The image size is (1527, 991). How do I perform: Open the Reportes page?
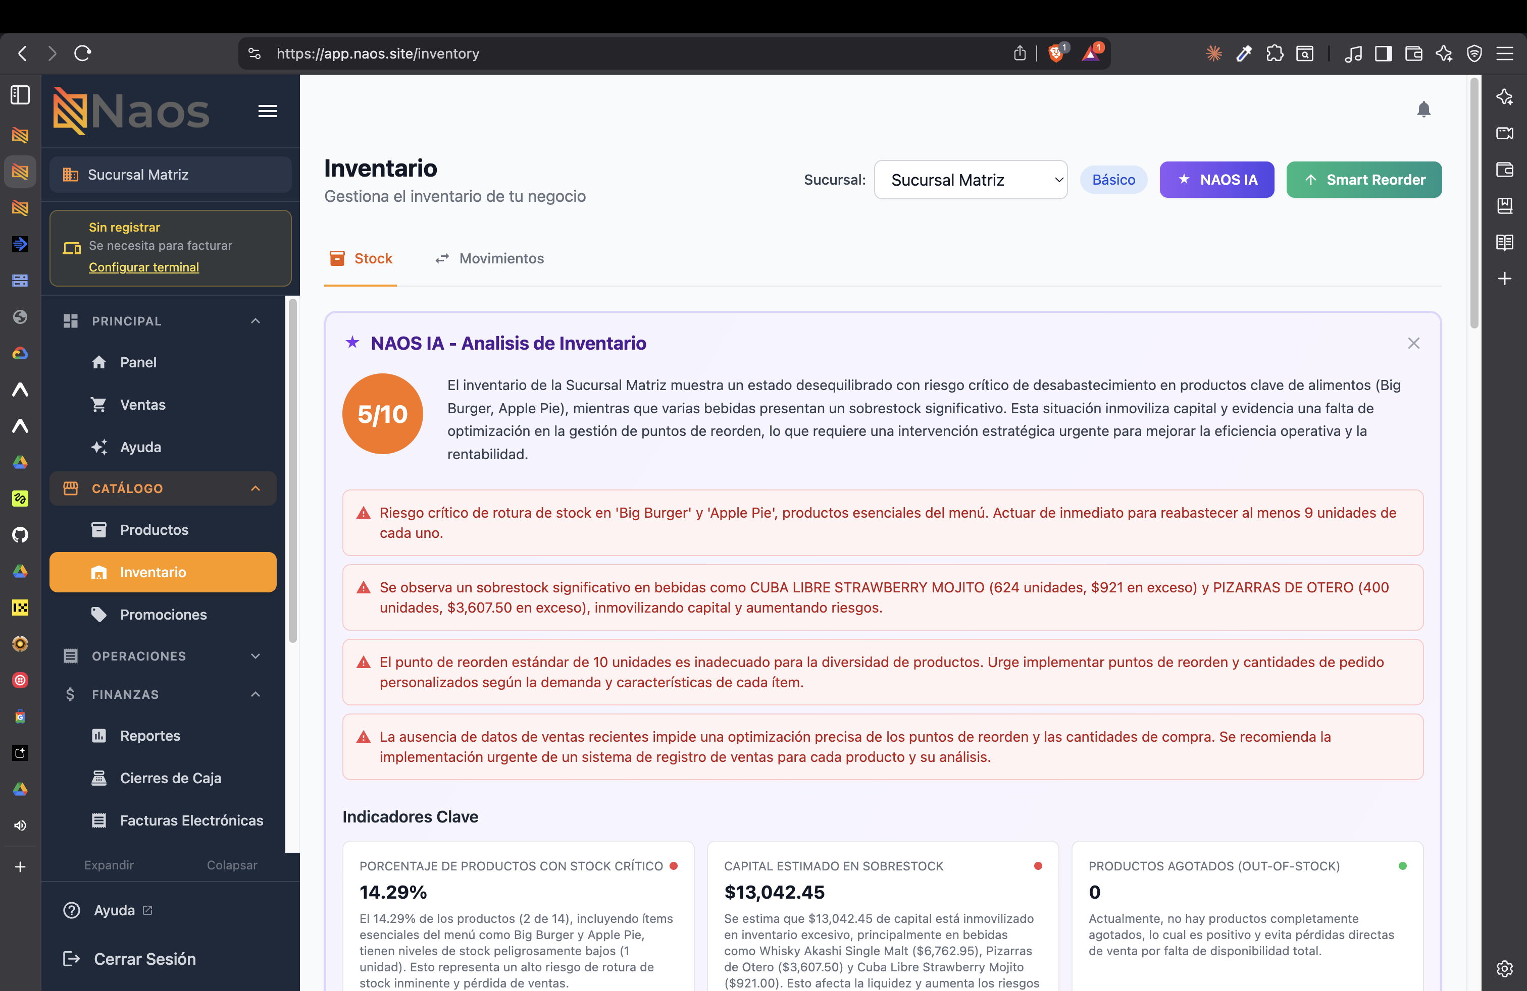[x=163, y=735]
